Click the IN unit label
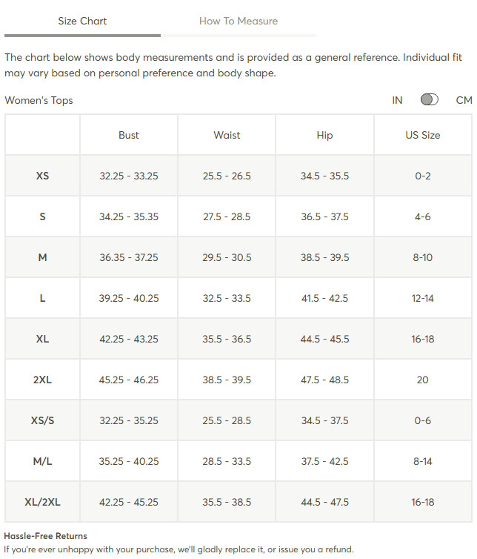 coord(397,100)
